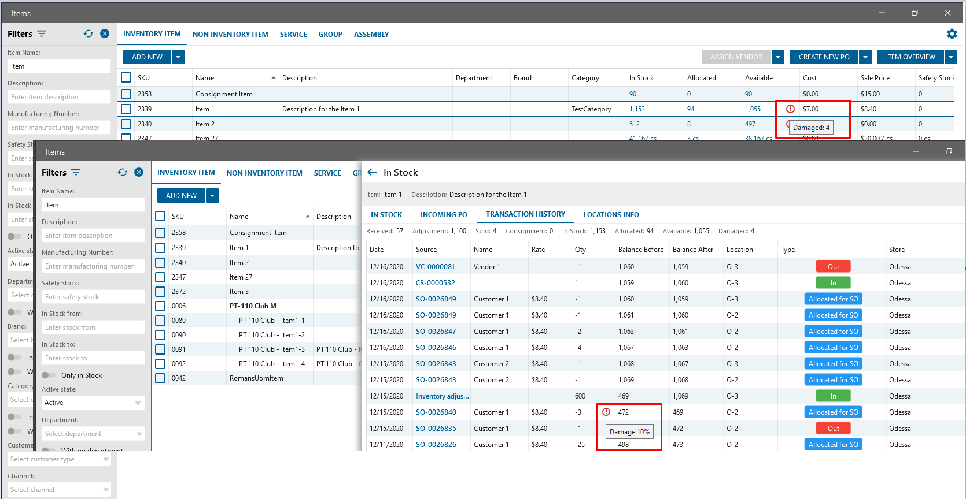The image size is (966, 499).
Task: Open the Locations Info tab
Action: (611, 215)
